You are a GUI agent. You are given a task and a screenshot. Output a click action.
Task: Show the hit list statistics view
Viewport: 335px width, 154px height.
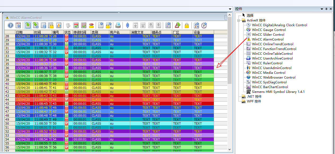tap(59, 25)
